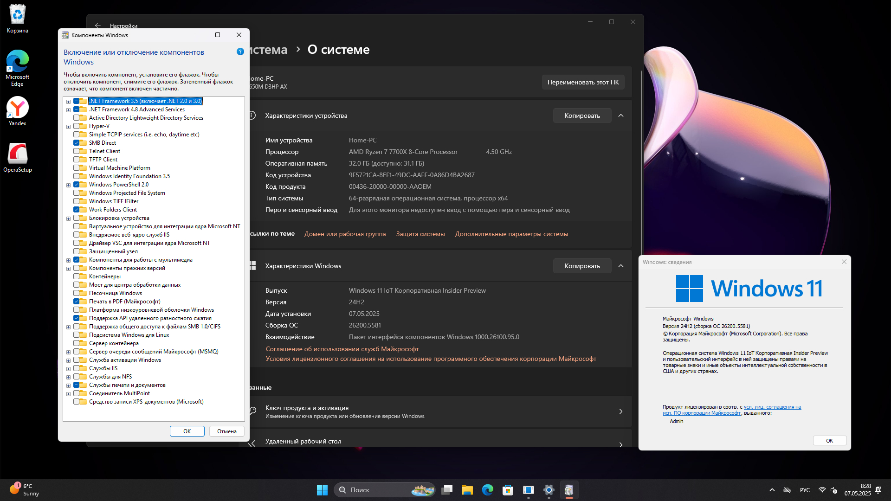Open Домен или рабочая группа link
The height and width of the screenshot is (501, 891).
click(x=345, y=234)
